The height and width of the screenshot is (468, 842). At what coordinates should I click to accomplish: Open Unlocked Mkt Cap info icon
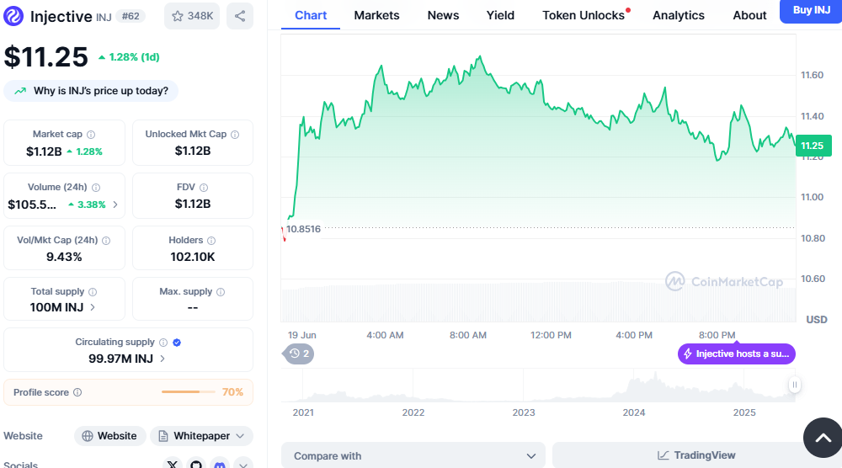point(235,134)
